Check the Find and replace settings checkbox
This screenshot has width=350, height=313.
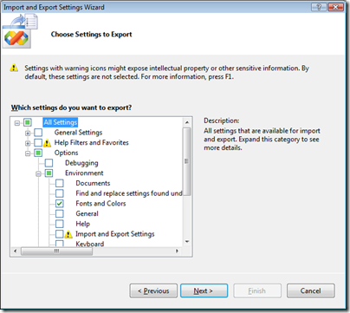(60, 193)
